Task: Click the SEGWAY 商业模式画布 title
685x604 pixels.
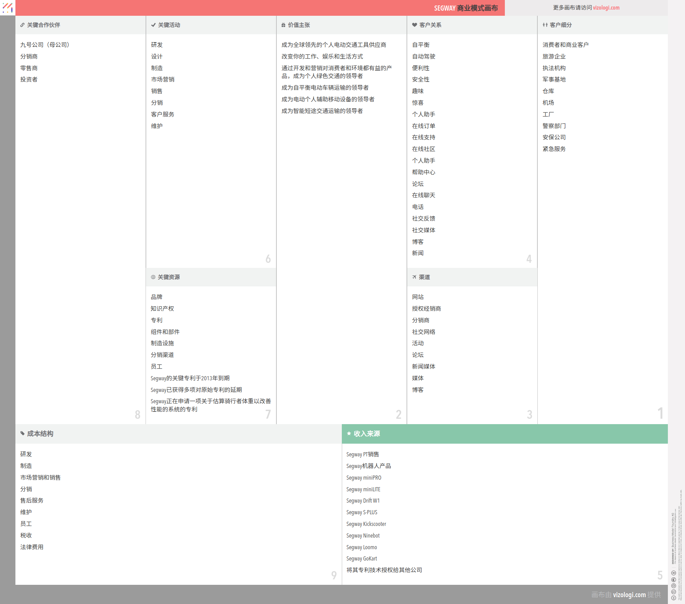Action: point(466,8)
